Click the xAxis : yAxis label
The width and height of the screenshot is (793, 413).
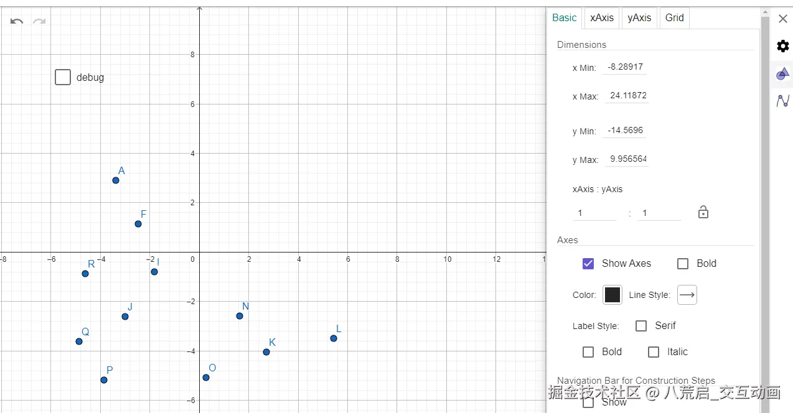[x=598, y=189]
